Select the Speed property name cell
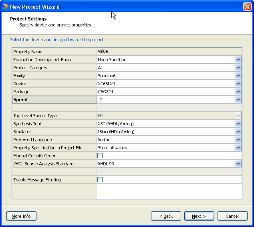This screenshot has width=254, height=227. coord(54,100)
